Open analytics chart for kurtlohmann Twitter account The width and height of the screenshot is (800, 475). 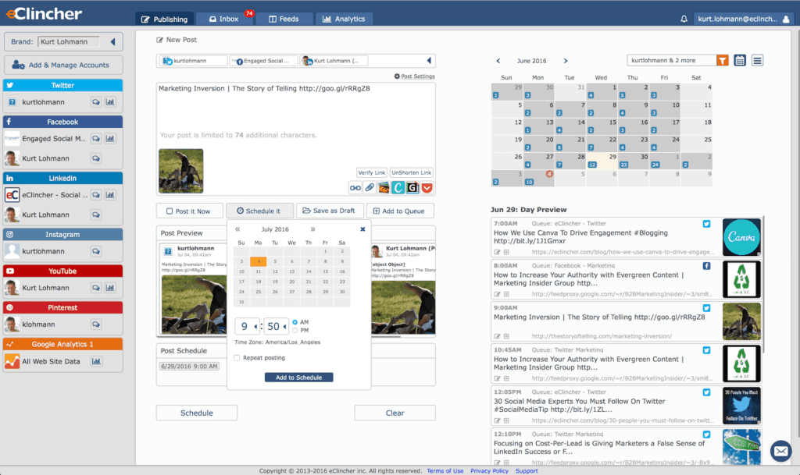coord(110,102)
